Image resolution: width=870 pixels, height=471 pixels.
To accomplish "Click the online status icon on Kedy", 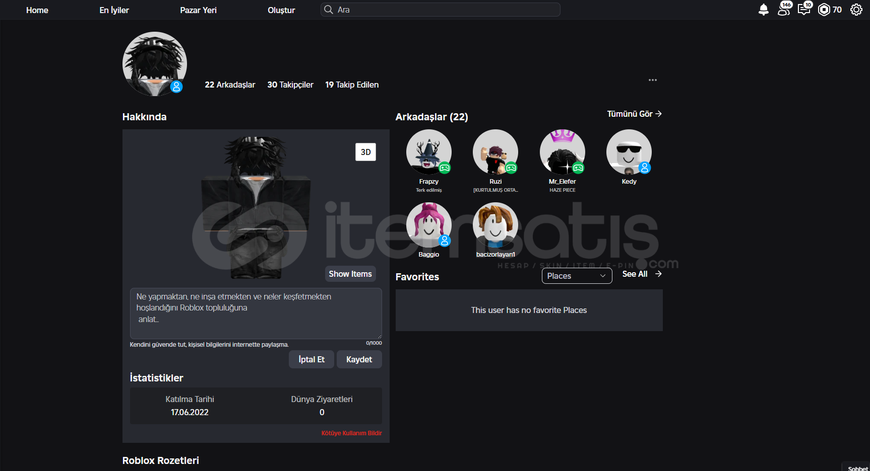I will (x=645, y=168).
